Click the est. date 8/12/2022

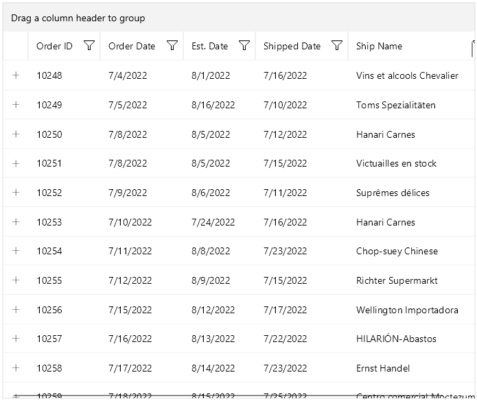[213, 310]
